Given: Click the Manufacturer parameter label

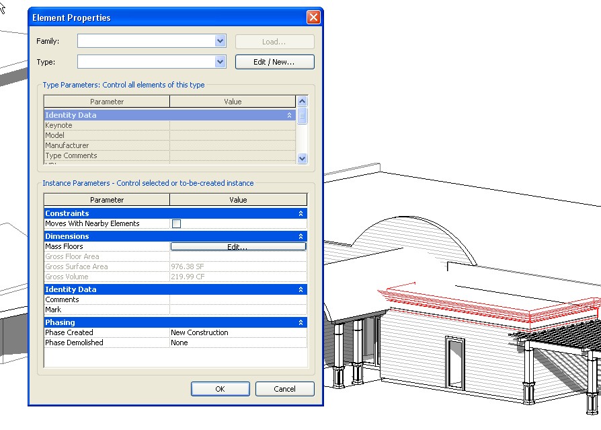Looking at the screenshot, I should click(67, 145).
